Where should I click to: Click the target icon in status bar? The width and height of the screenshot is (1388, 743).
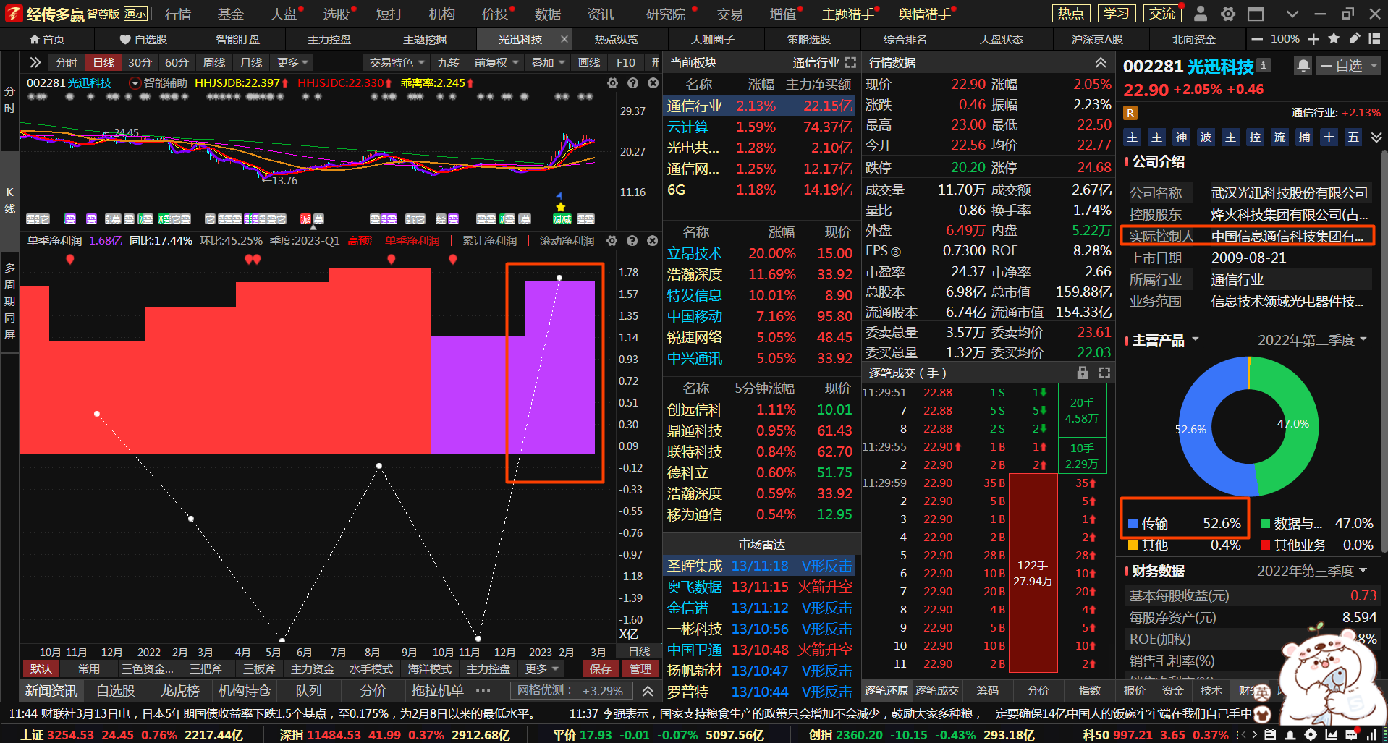tap(1311, 734)
